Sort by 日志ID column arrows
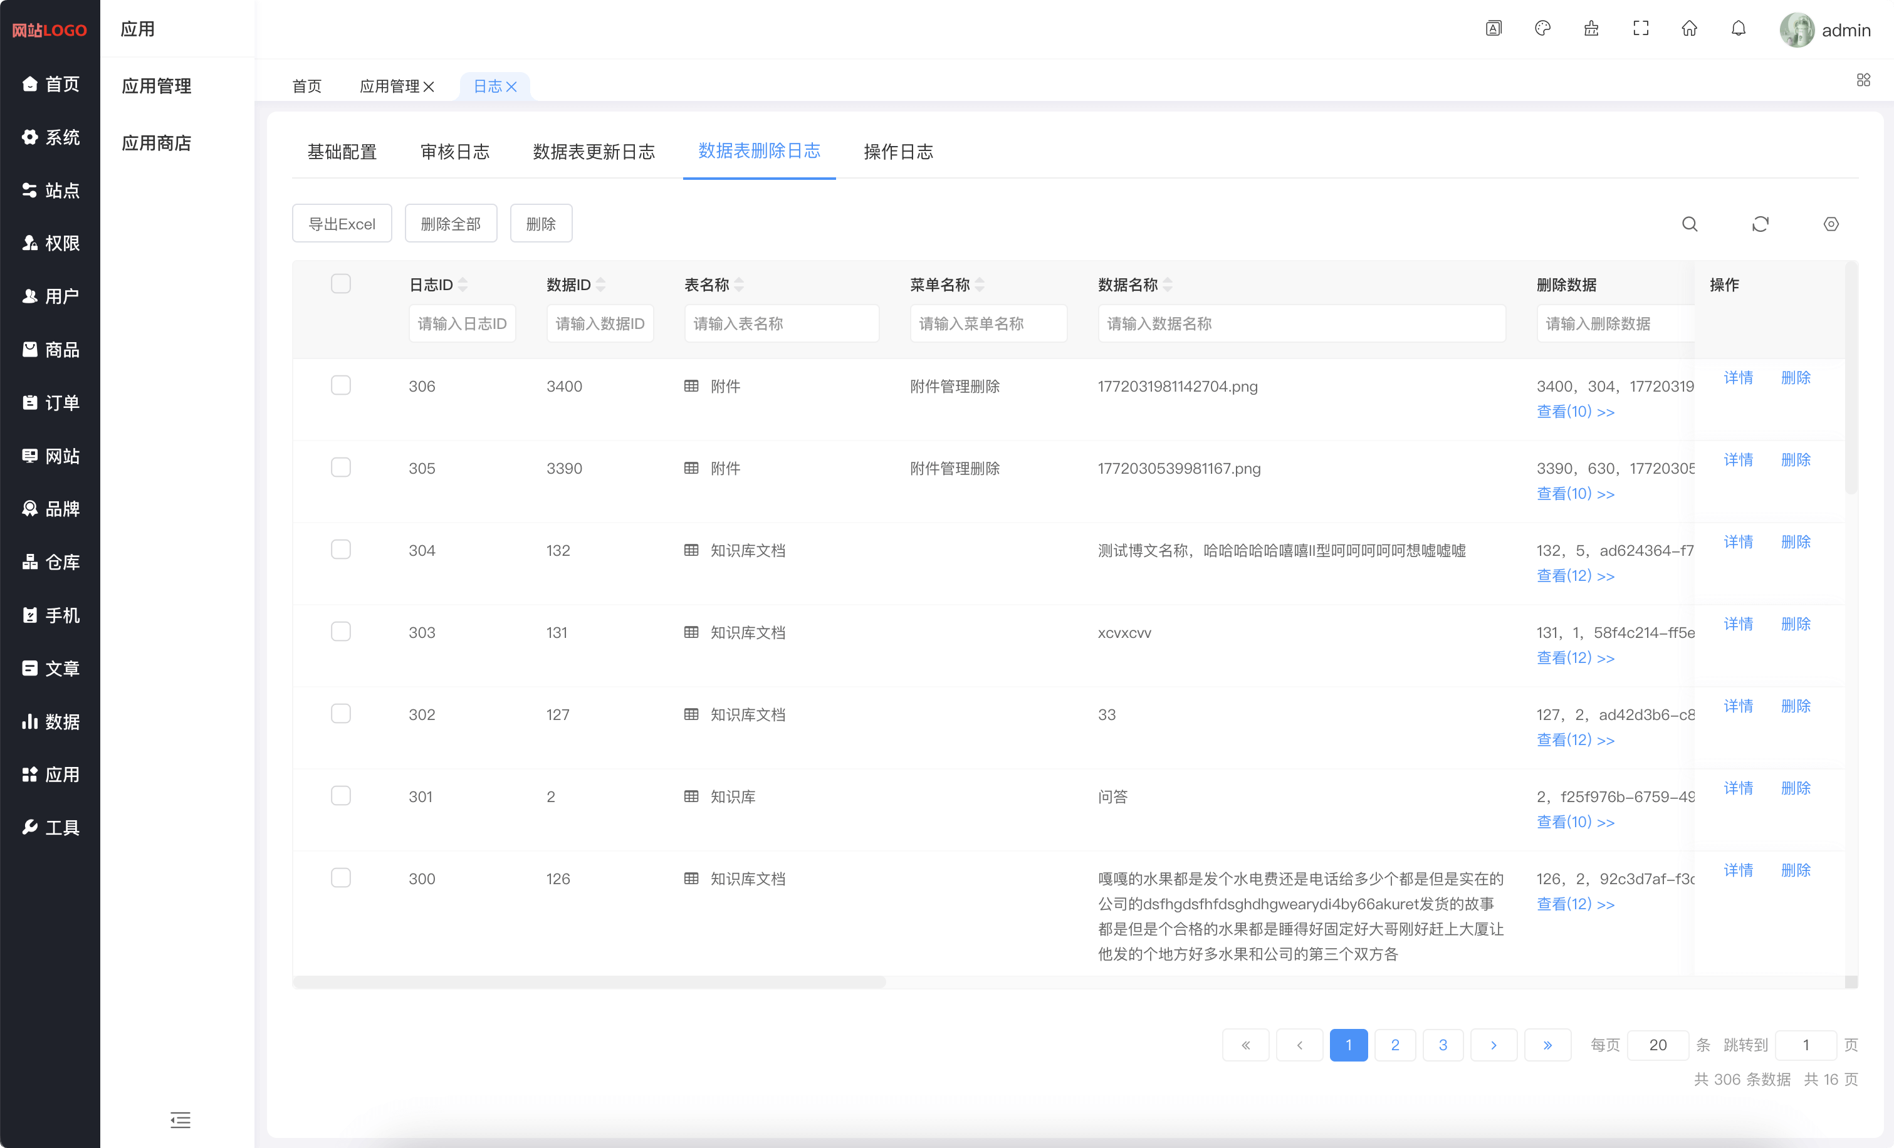 point(463,285)
